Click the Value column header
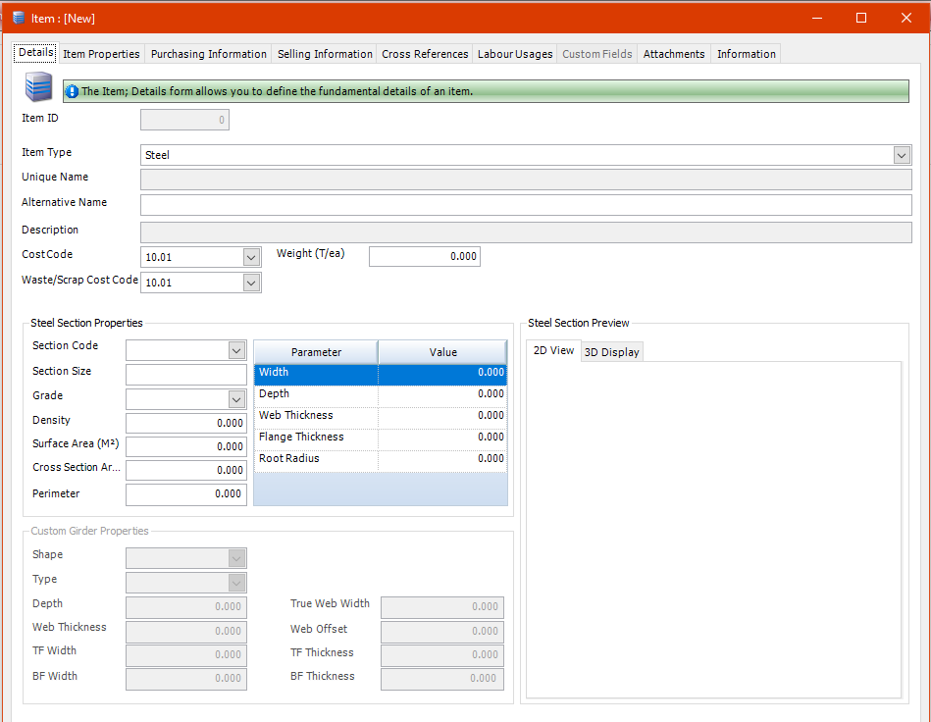931x722 pixels. (442, 352)
